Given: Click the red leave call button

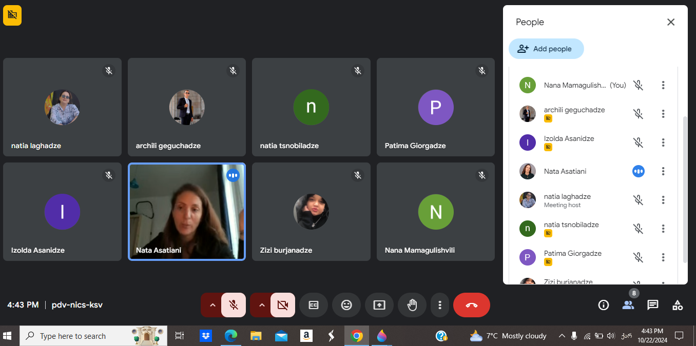Looking at the screenshot, I should coord(471,305).
